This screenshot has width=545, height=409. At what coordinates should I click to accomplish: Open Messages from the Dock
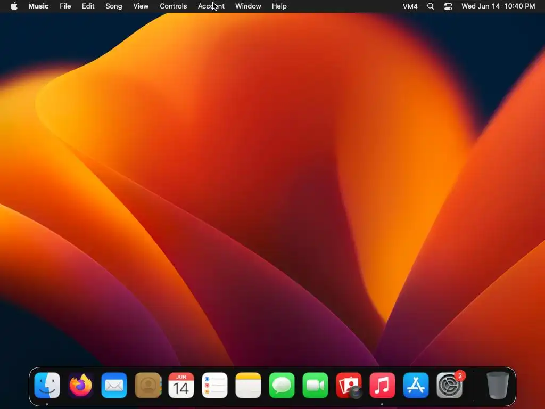click(282, 386)
